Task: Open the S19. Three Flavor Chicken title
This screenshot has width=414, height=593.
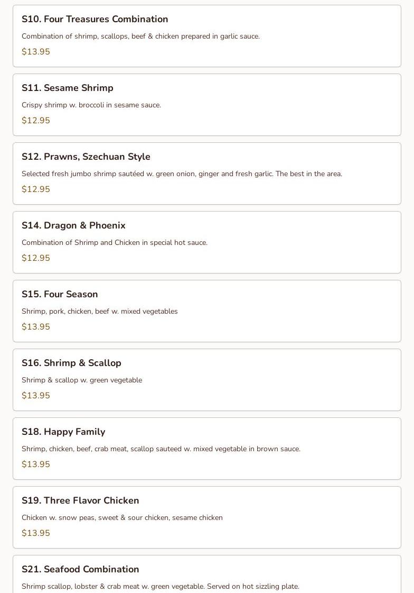Action: pos(80,500)
